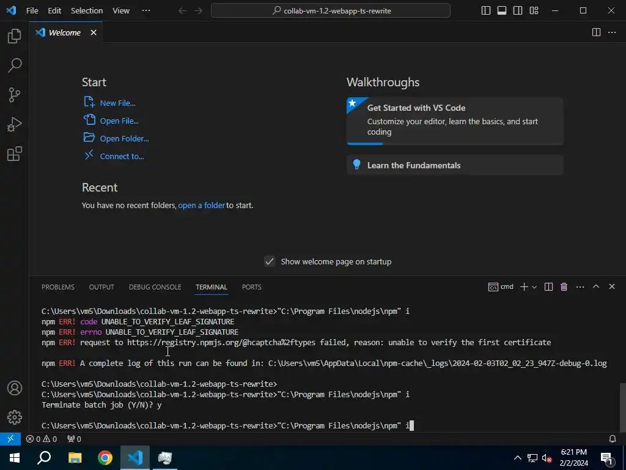The image size is (626, 470).
Task: Switch to the Debug Console tab
Action: click(155, 287)
